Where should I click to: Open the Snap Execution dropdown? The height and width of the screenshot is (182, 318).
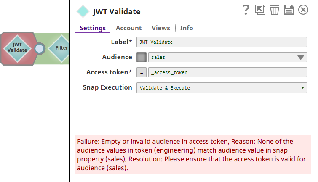[x=222, y=88]
